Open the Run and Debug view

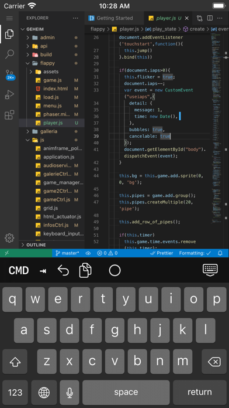click(x=9, y=95)
